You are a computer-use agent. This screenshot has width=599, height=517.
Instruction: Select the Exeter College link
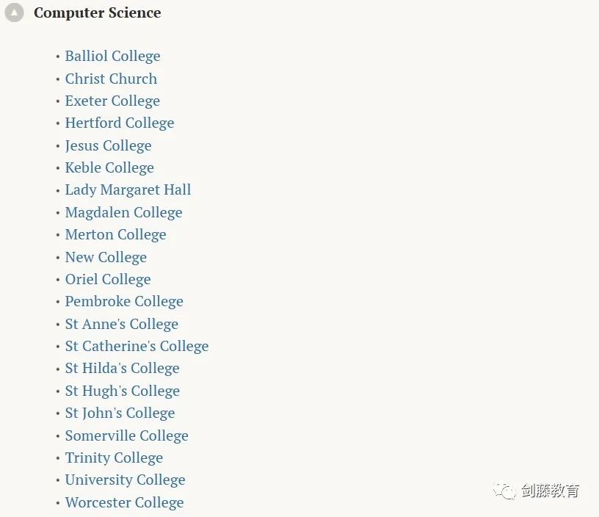tap(112, 101)
